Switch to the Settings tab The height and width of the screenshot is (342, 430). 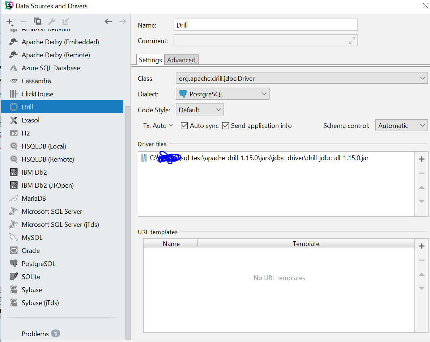point(150,60)
